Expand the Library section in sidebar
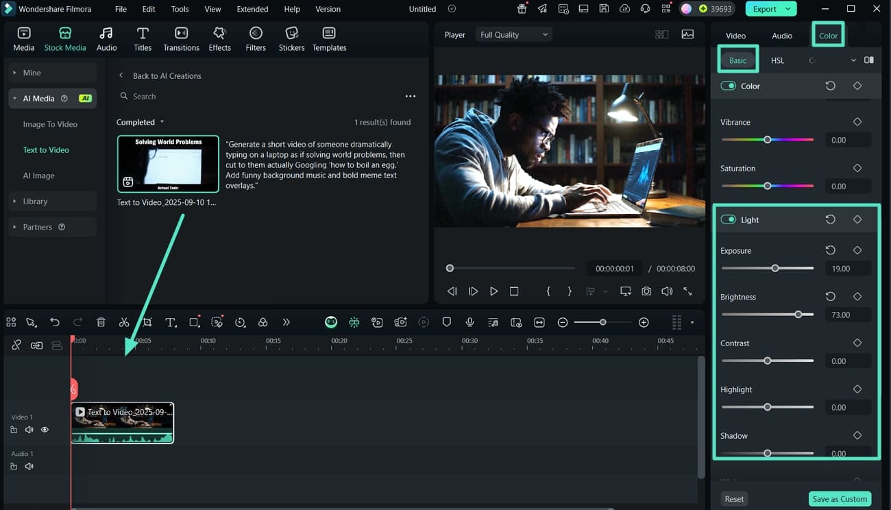 tap(35, 202)
